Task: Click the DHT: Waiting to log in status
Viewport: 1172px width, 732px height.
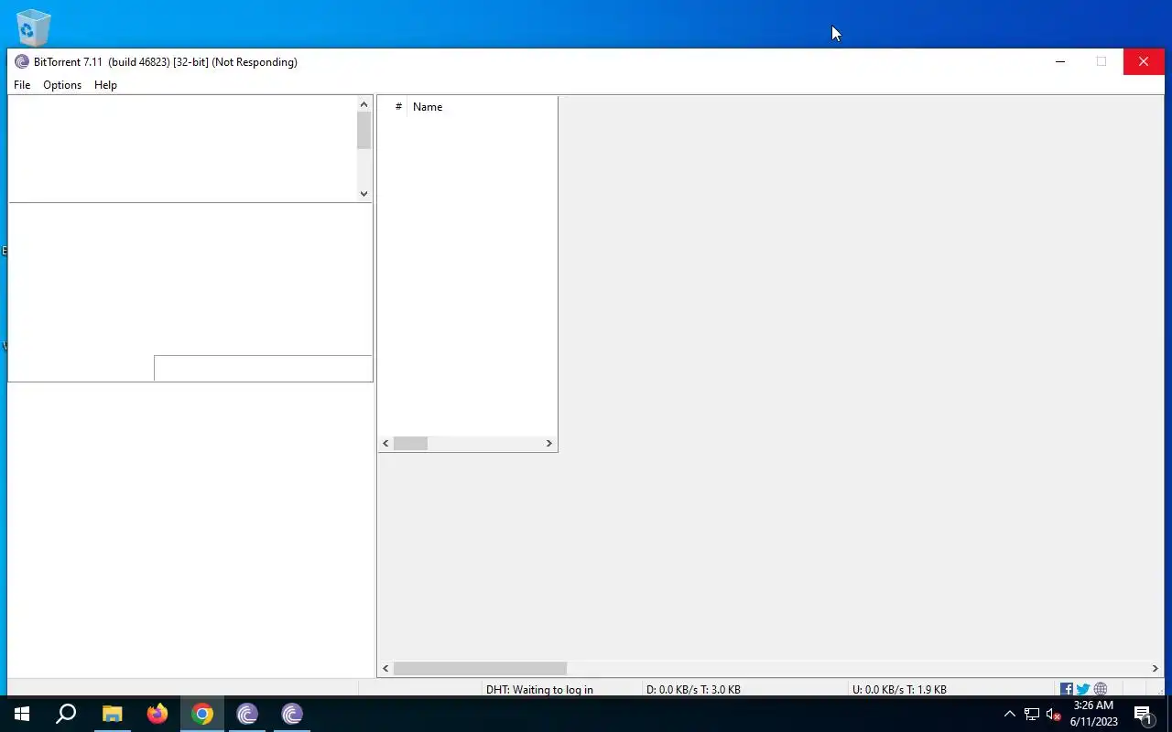Action: 539,690
